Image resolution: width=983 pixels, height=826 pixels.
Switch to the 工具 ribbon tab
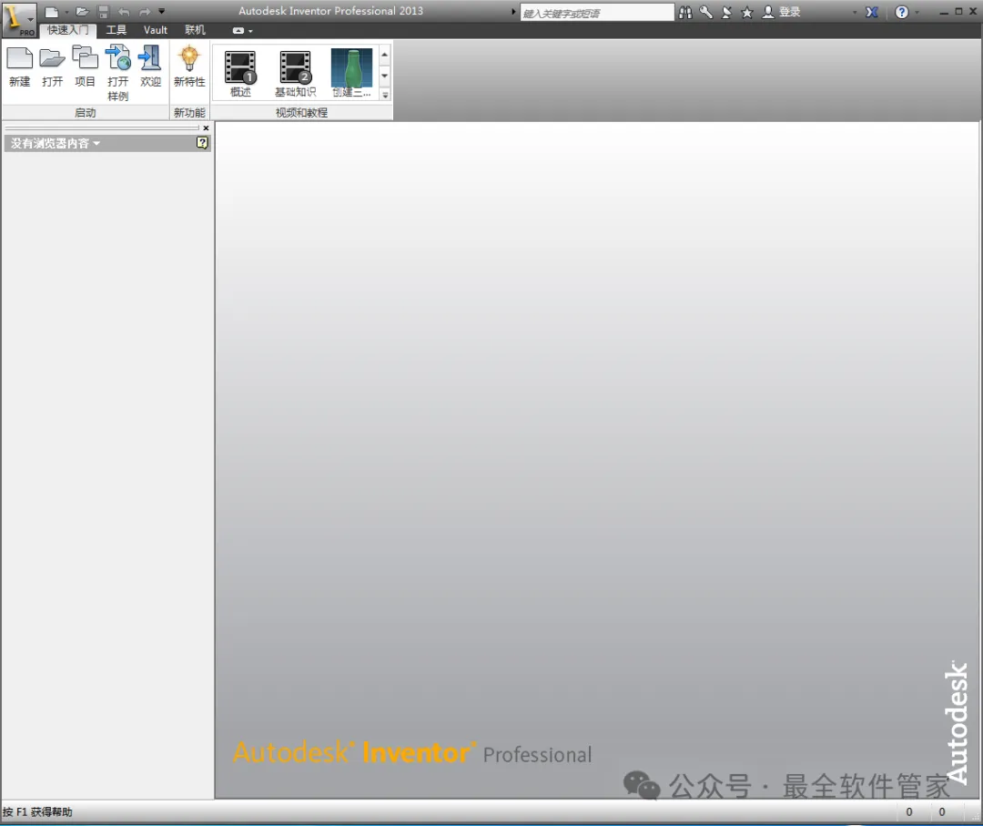(x=116, y=30)
